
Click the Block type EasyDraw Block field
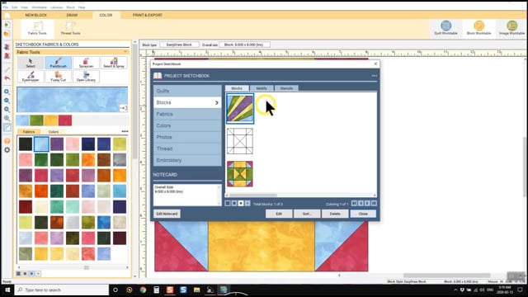tap(179, 45)
